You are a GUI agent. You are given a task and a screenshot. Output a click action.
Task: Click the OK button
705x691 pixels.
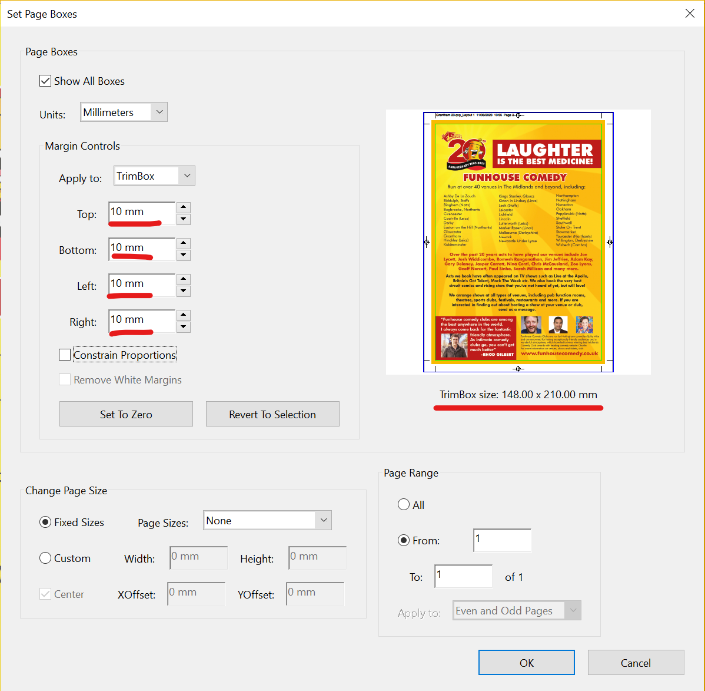[x=527, y=663]
